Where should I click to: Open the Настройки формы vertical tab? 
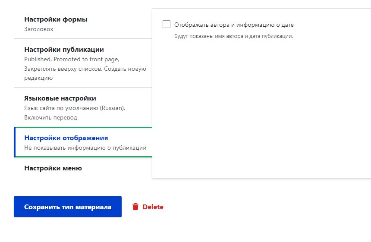point(83,24)
